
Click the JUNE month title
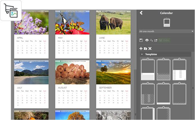click(102, 38)
